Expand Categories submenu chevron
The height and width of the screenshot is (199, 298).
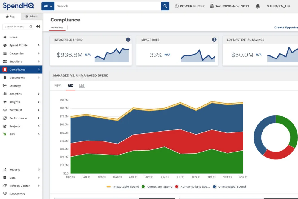[39, 53]
